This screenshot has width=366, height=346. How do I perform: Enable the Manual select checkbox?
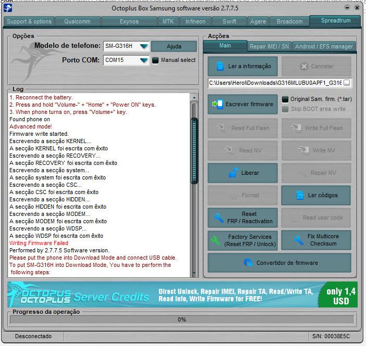(155, 60)
